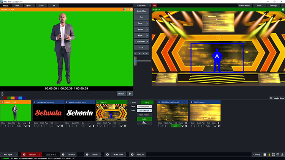Open settings gear on capture-1.mp4 input
Image resolution: width=285 pixels, height=160 pixels.
[x=30, y=125]
